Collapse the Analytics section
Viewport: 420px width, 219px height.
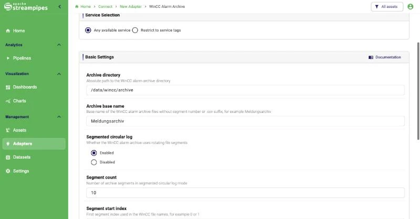(59, 45)
